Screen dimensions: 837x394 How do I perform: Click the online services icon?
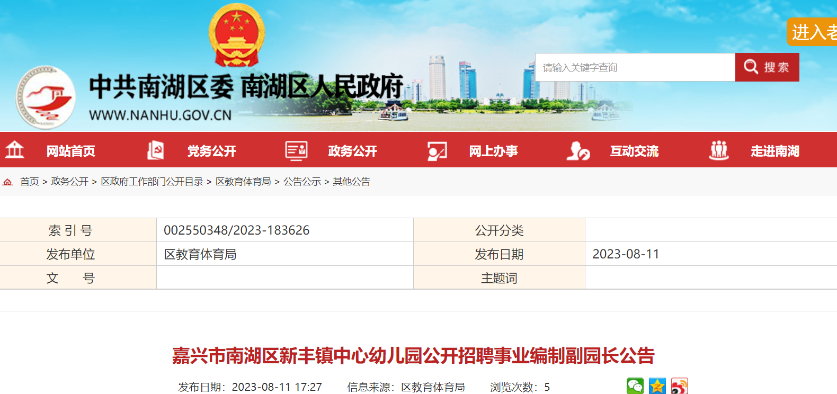point(437,151)
